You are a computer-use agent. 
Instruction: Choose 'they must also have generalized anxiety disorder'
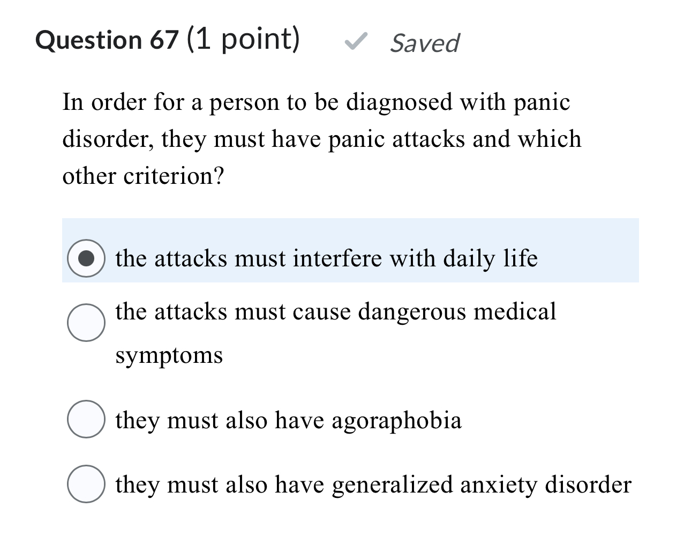[x=86, y=485]
